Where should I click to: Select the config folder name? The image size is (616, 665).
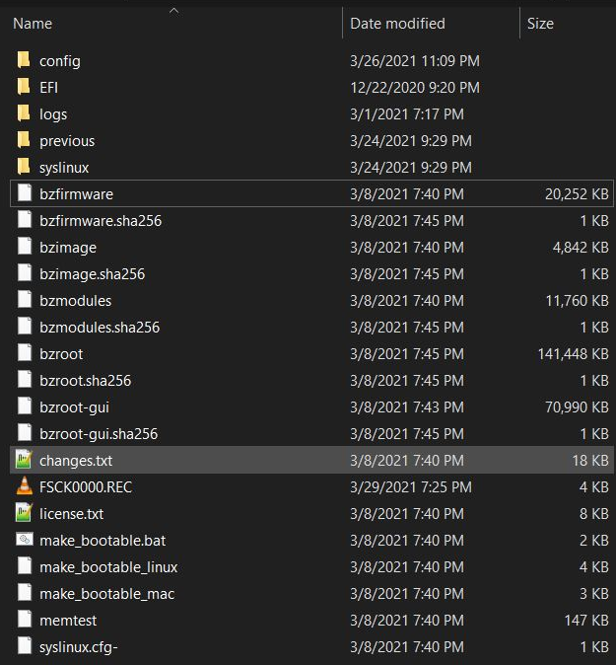pyautogui.click(x=60, y=61)
